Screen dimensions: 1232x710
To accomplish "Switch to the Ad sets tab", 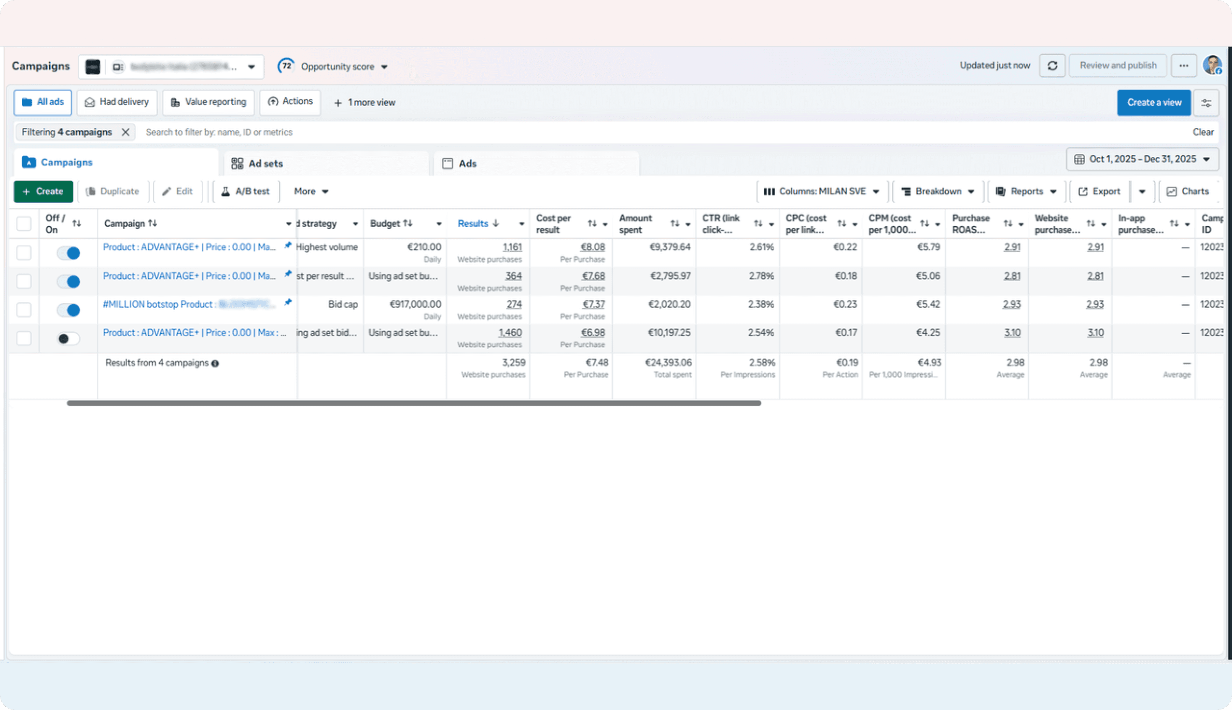I will (x=258, y=164).
